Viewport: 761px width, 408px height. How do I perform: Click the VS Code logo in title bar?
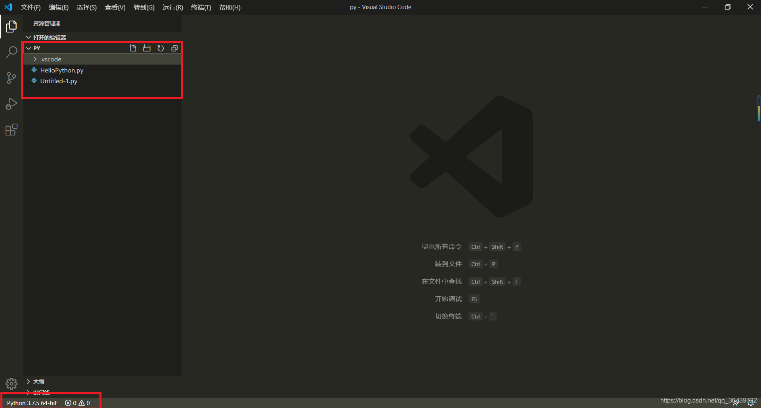tap(8, 7)
